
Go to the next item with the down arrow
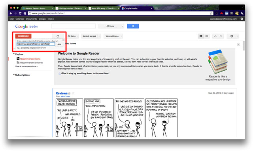pos(221,36)
